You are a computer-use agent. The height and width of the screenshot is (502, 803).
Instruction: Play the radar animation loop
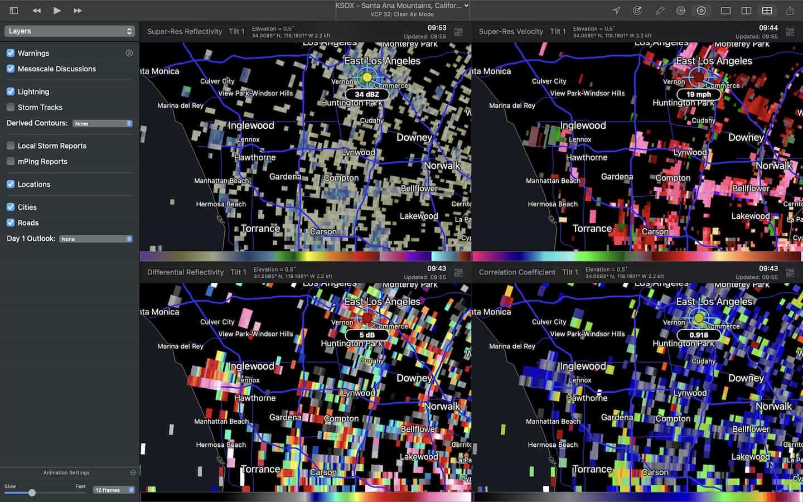pyautogui.click(x=57, y=11)
